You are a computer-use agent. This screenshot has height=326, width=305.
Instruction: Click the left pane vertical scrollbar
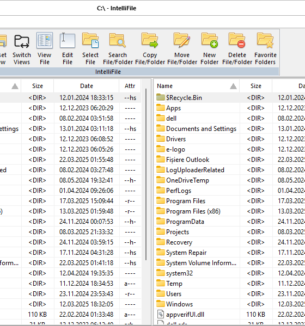(x=146, y=174)
